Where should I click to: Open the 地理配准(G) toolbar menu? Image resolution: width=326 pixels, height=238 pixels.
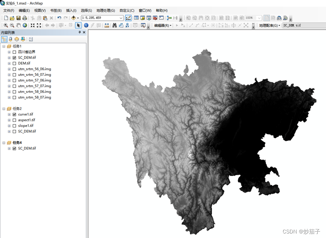tap(270, 25)
